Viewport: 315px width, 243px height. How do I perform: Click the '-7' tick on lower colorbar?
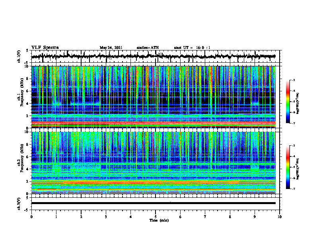pos(294,189)
